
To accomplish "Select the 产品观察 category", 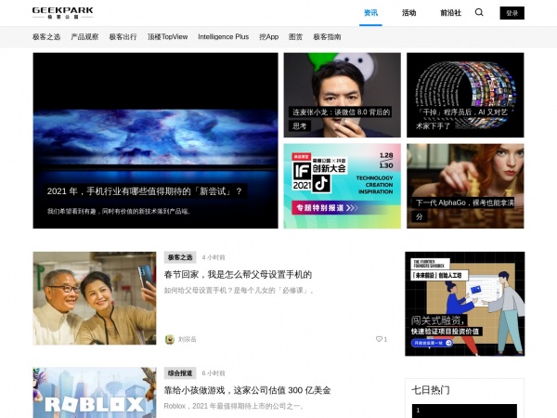I will click(x=84, y=36).
